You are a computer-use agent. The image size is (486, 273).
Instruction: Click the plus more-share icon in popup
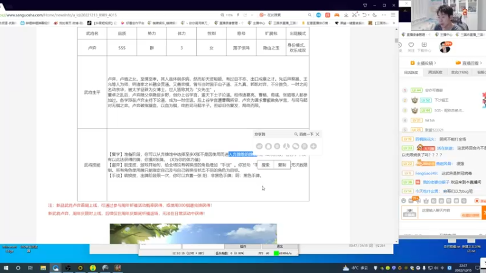tap(313, 146)
